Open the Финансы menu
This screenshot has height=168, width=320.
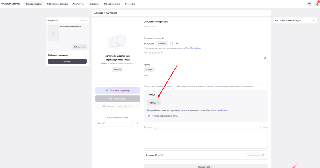tap(129, 4)
